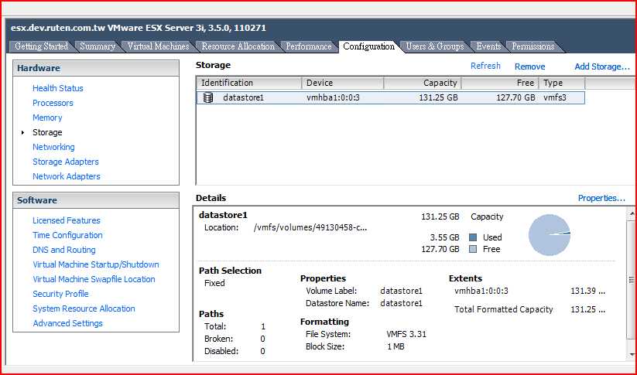
Task: Open Networking configuration
Action: pyautogui.click(x=53, y=147)
